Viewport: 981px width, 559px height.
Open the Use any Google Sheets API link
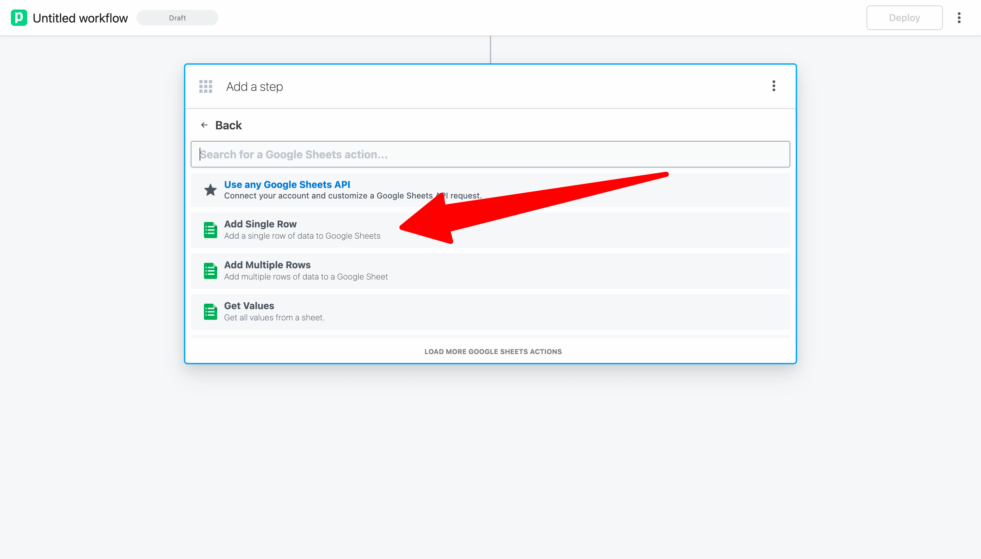[x=287, y=185]
